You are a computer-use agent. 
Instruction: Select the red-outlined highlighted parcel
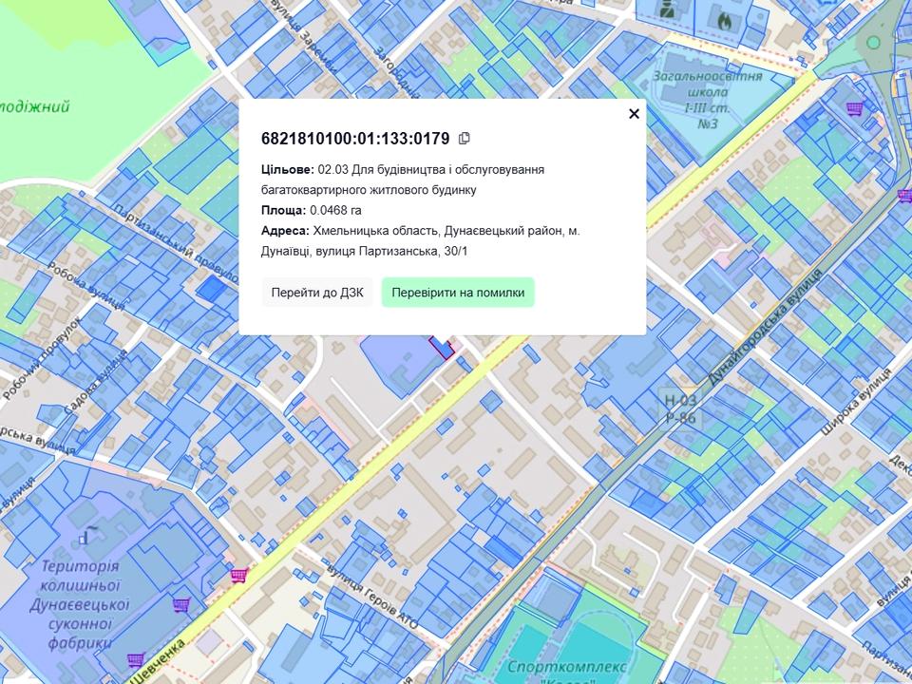pyautogui.click(x=442, y=346)
